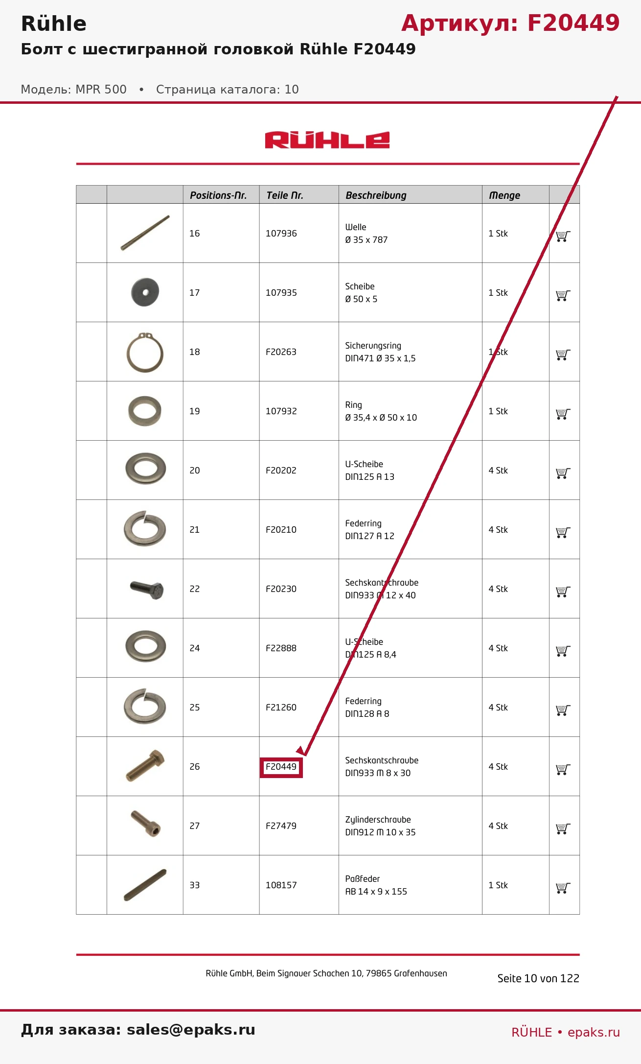This screenshot has height=1064, width=641.
Task: Click the circlip image in row 18
Action: pyautogui.click(x=145, y=352)
